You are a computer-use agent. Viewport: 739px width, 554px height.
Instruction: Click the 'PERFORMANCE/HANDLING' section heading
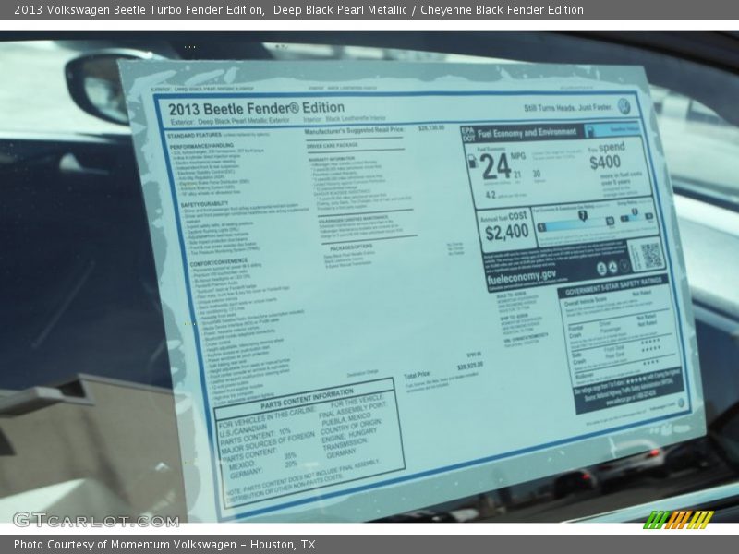[x=201, y=146]
